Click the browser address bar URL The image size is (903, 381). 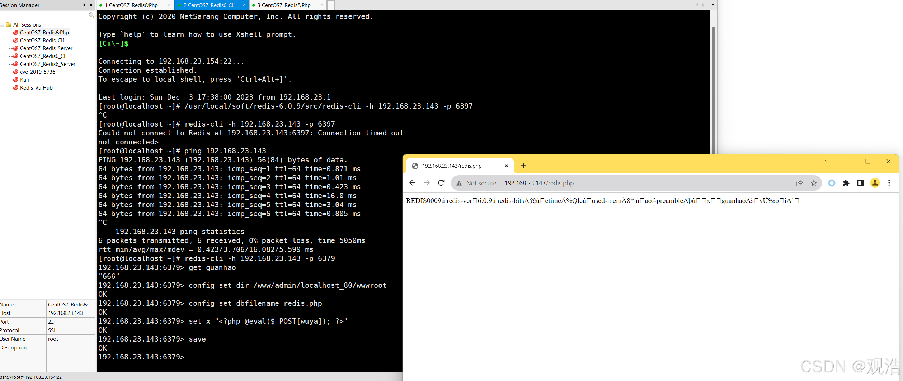[539, 183]
